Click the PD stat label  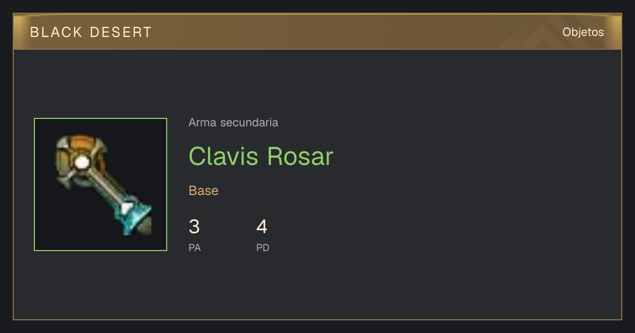point(263,247)
